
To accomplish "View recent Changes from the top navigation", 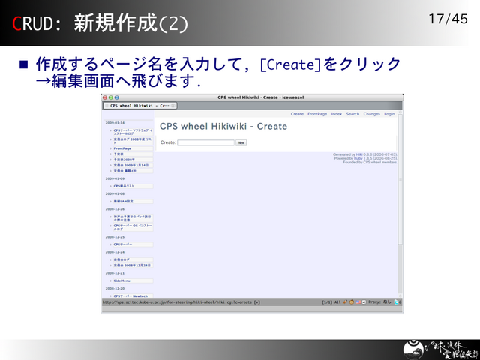I will click(x=372, y=114).
